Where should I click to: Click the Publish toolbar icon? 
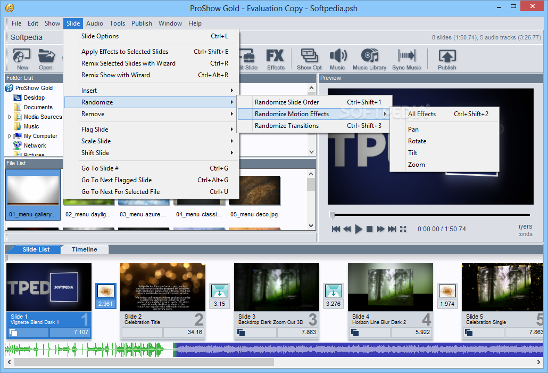(x=447, y=59)
